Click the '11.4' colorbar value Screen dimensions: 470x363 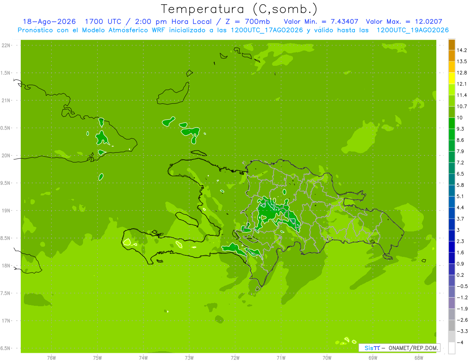[x=461, y=95]
